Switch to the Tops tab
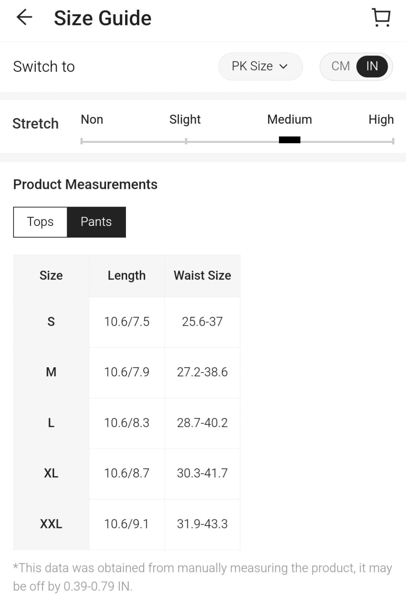The height and width of the screenshot is (603, 406). click(x=40, y=222)
